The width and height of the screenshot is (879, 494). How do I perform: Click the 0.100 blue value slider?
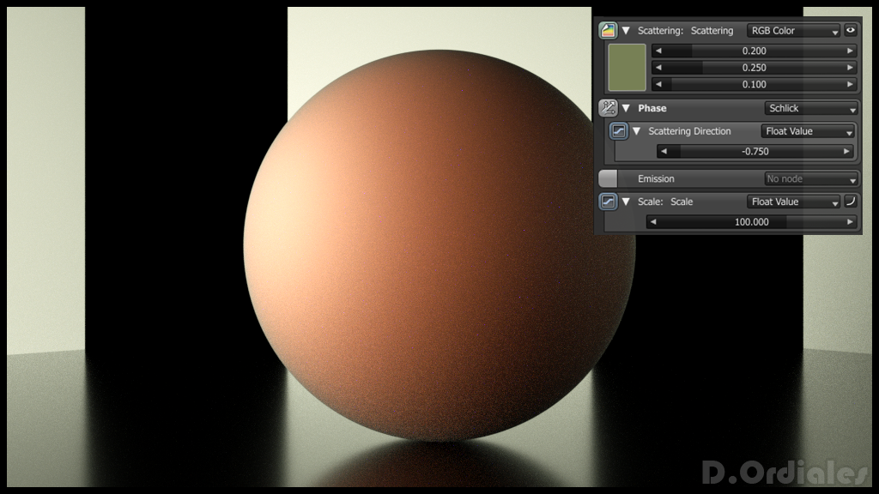point(754,85)
